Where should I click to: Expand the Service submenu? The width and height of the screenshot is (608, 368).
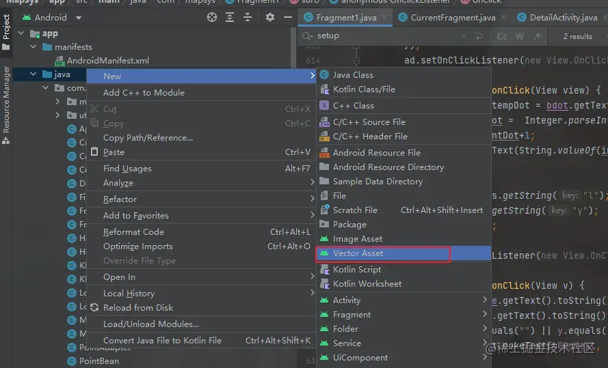click(404, 343)
